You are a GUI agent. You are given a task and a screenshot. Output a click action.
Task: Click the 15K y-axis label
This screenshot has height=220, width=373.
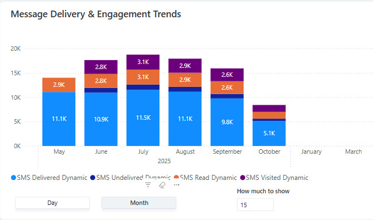coord(16,73)
